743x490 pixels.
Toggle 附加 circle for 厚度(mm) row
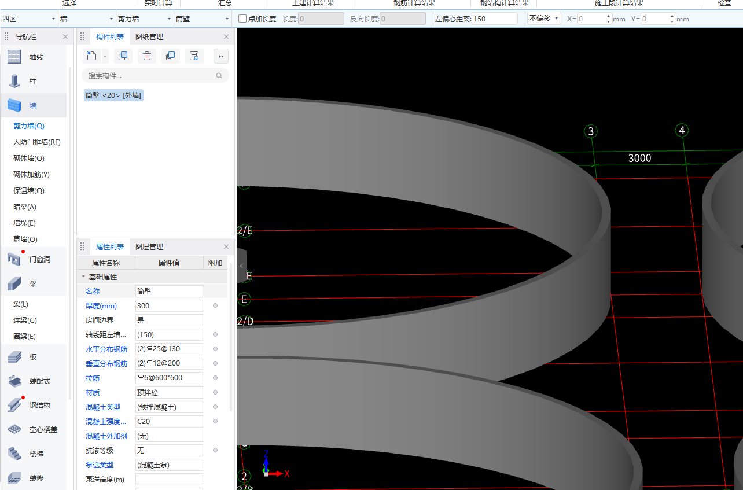[215, 305]
